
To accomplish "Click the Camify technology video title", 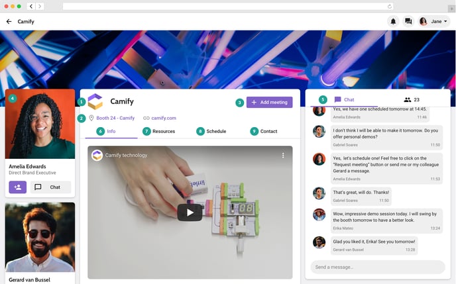I will pyautogui.click(x=126, y=156).
